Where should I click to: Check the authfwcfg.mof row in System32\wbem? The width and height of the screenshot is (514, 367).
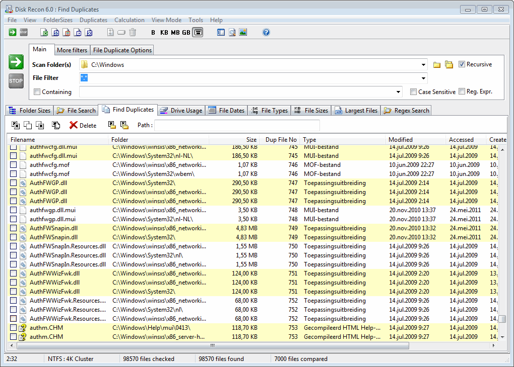point(13,173)
